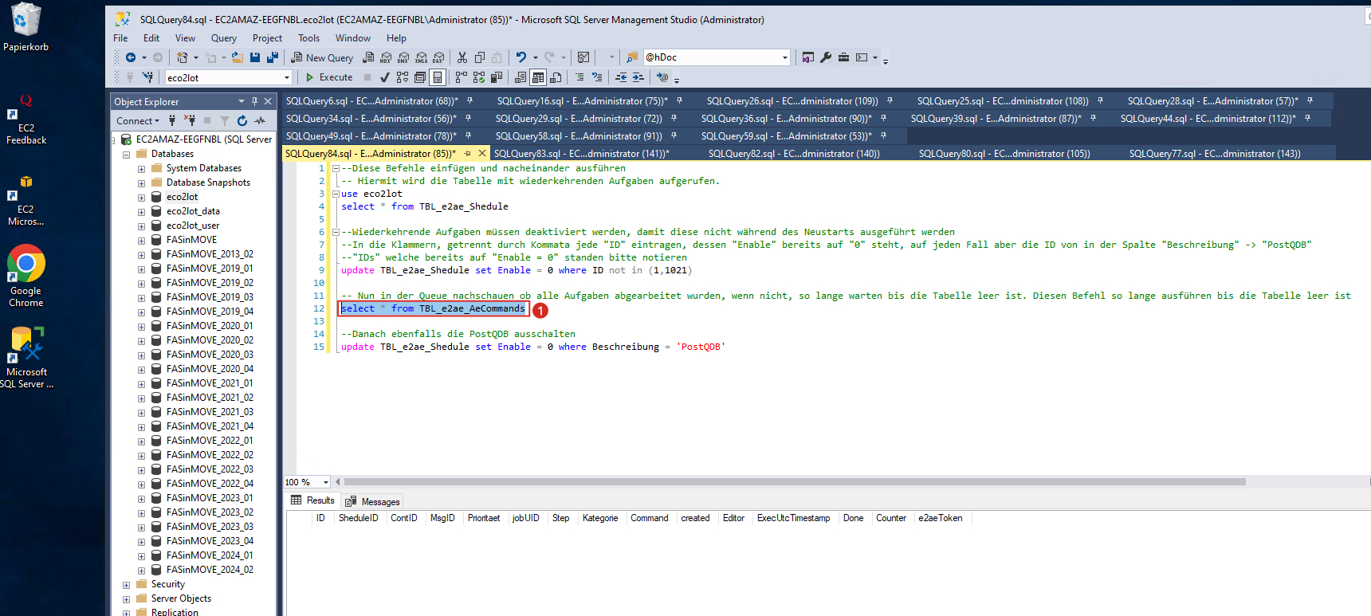Click the Activity Monitor icon in toolbar
1371x616 pixels.
(x=583, y=57)
